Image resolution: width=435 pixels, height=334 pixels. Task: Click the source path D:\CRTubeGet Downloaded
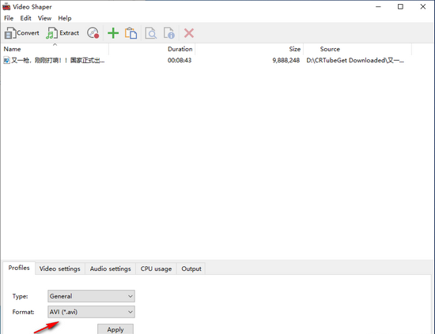click(355, 60)
